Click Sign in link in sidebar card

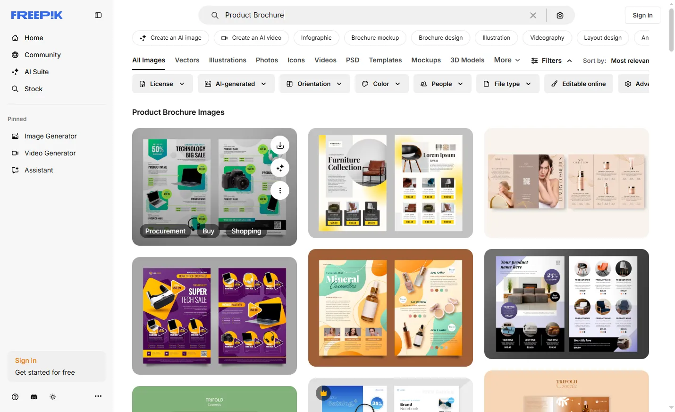26,360
